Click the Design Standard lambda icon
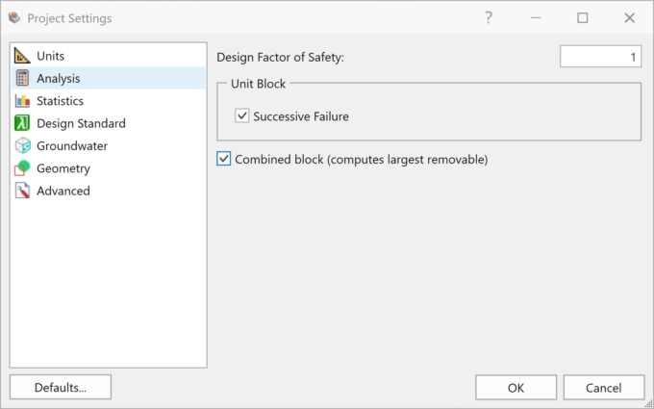The height and width of the screenshot is (409, 654). (22, 123)
